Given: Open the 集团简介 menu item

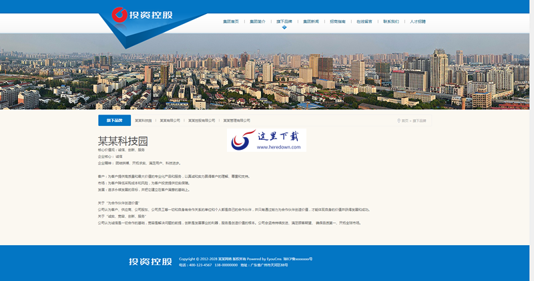Looking at the screenshot, I should pos(257,21).
